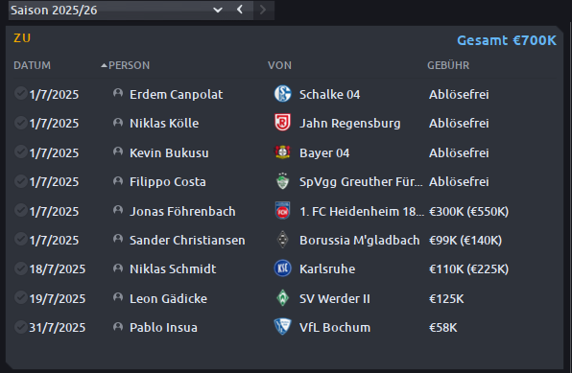Click the person icon beside Jonas Föhrenbach

coord(118,210)
